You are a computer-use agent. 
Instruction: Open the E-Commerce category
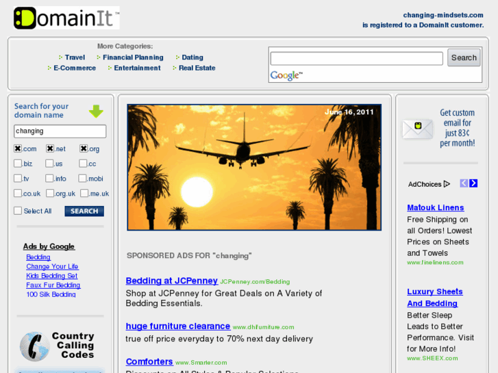coord(75,68)
